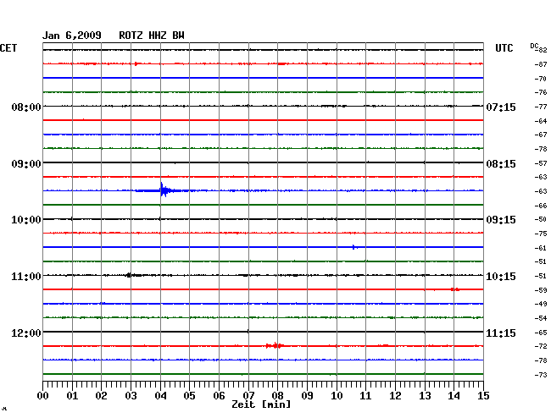The height and width of the screenshot is (418, 551).
Task: Click the 11:15 UTC time label
Action: coord(501,333)
